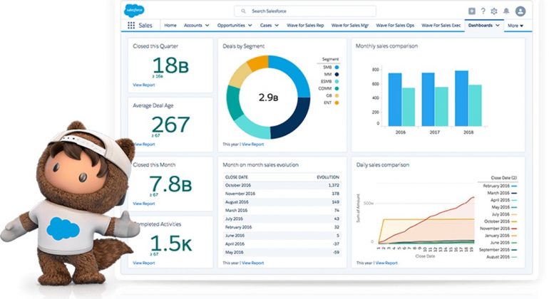Click the global actions plus icon
The width and height of the screenshot is (549, 299).
tap(471, 11)
